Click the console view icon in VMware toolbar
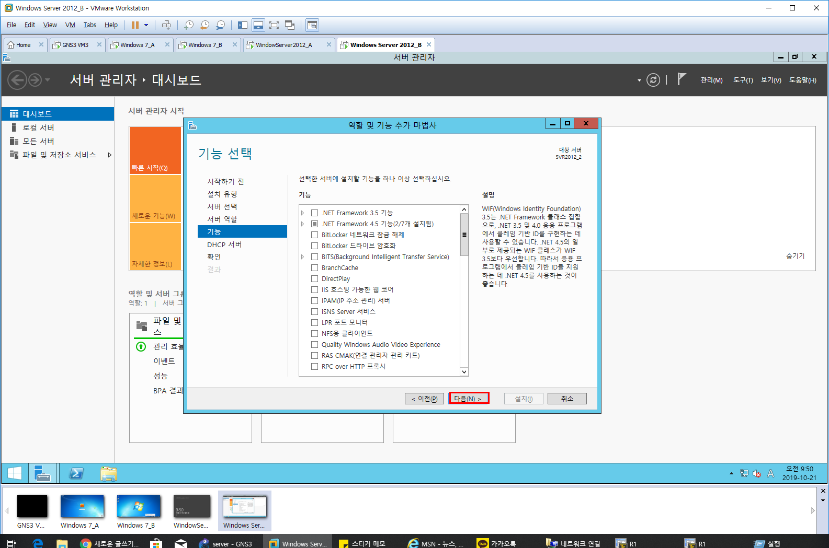Image resolution: width=829 pixels, height=548 pixels. point(312,25)
